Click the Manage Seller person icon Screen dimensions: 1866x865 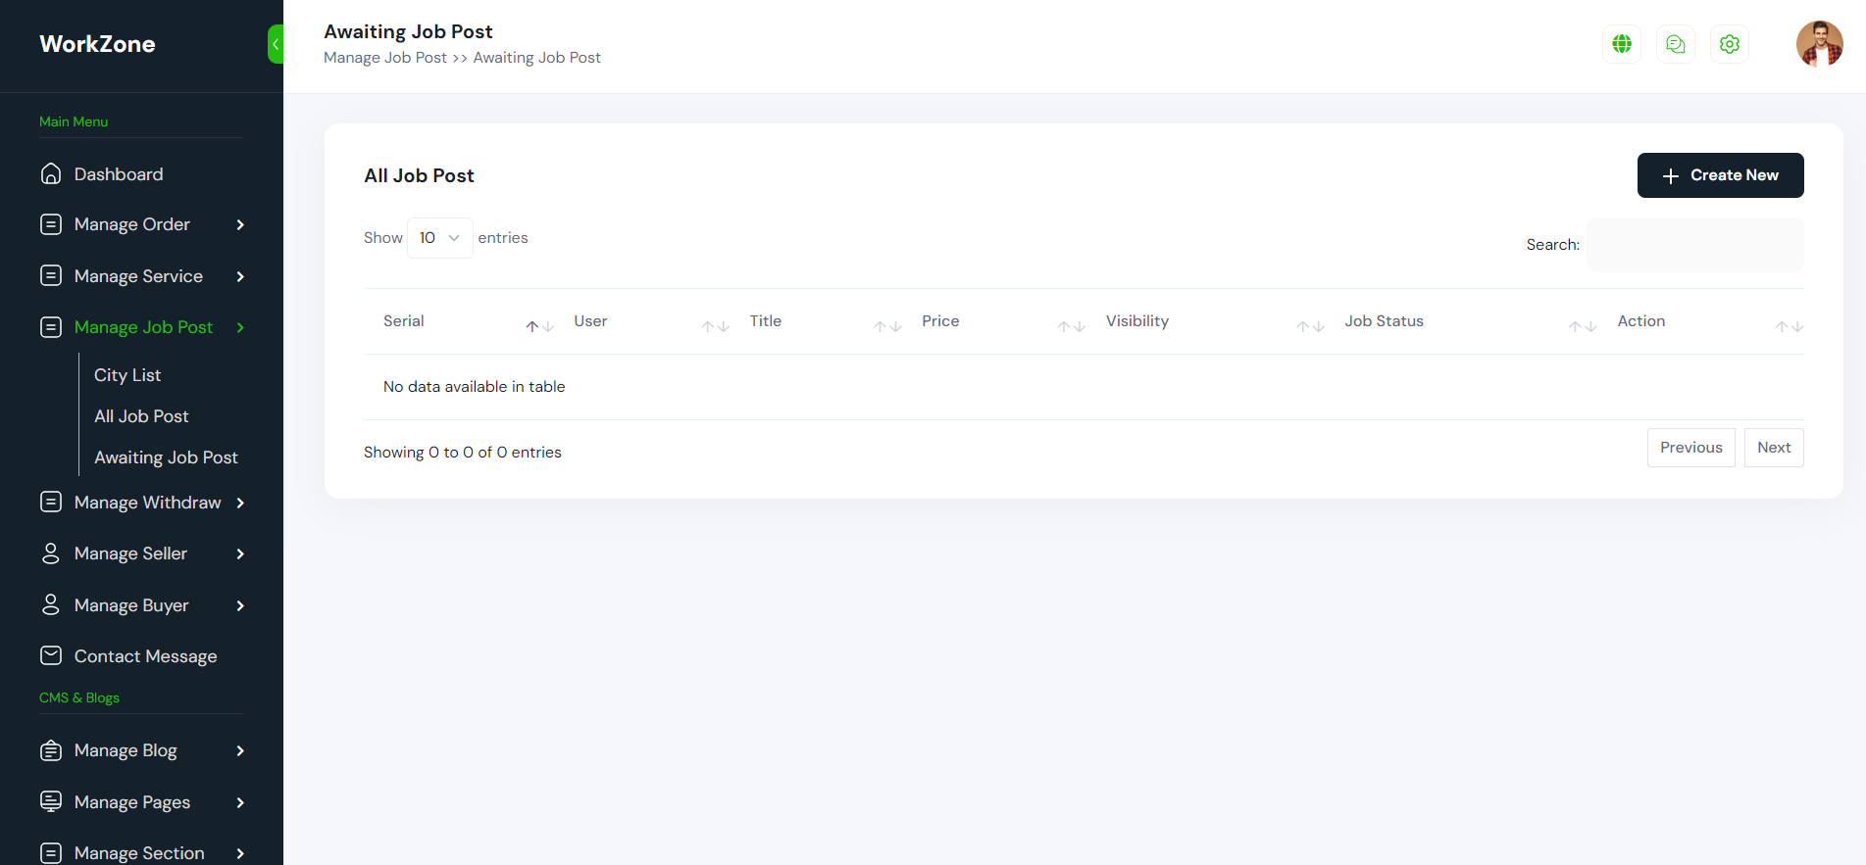51,553
